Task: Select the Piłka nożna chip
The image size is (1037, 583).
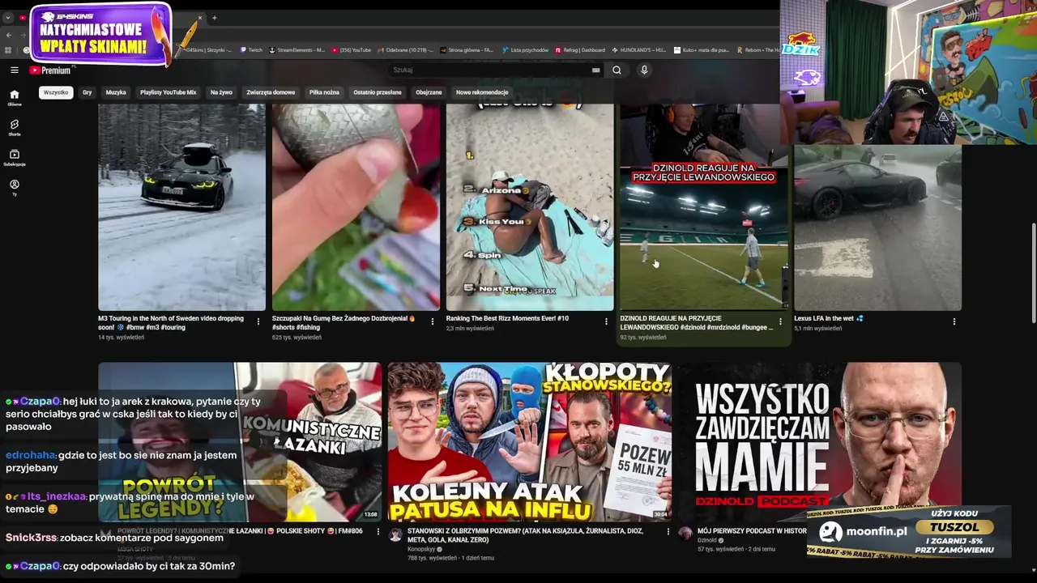Action: coord(324,92)
